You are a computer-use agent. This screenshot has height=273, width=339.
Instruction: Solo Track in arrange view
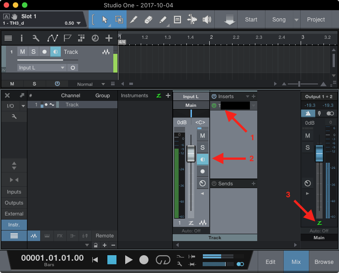pos(33,52)
